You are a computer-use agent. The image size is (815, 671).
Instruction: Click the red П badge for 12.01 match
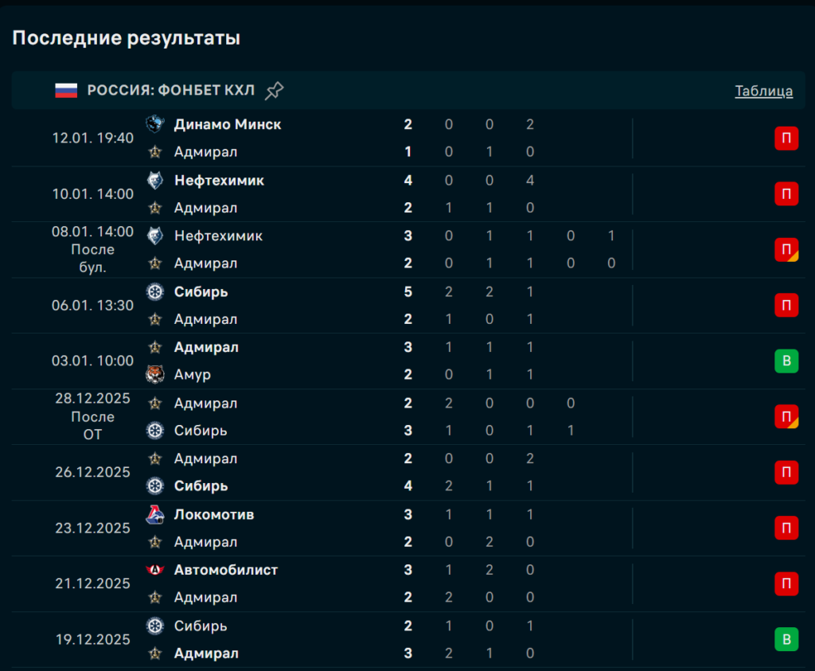coord(786,138)
